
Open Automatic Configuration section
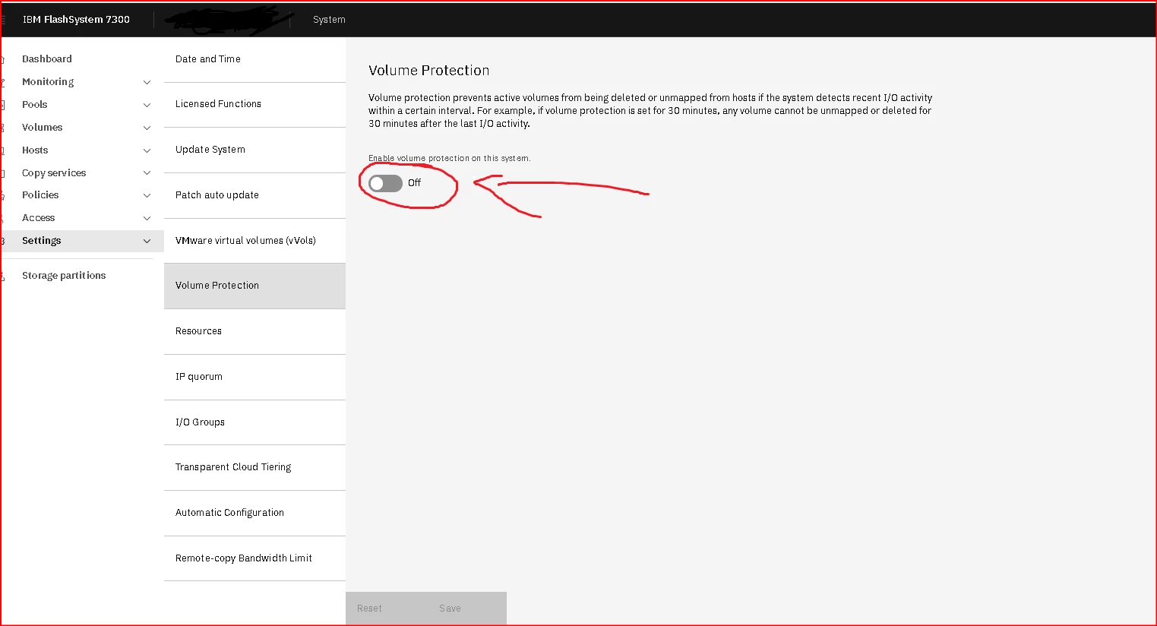tap(254, 513)
